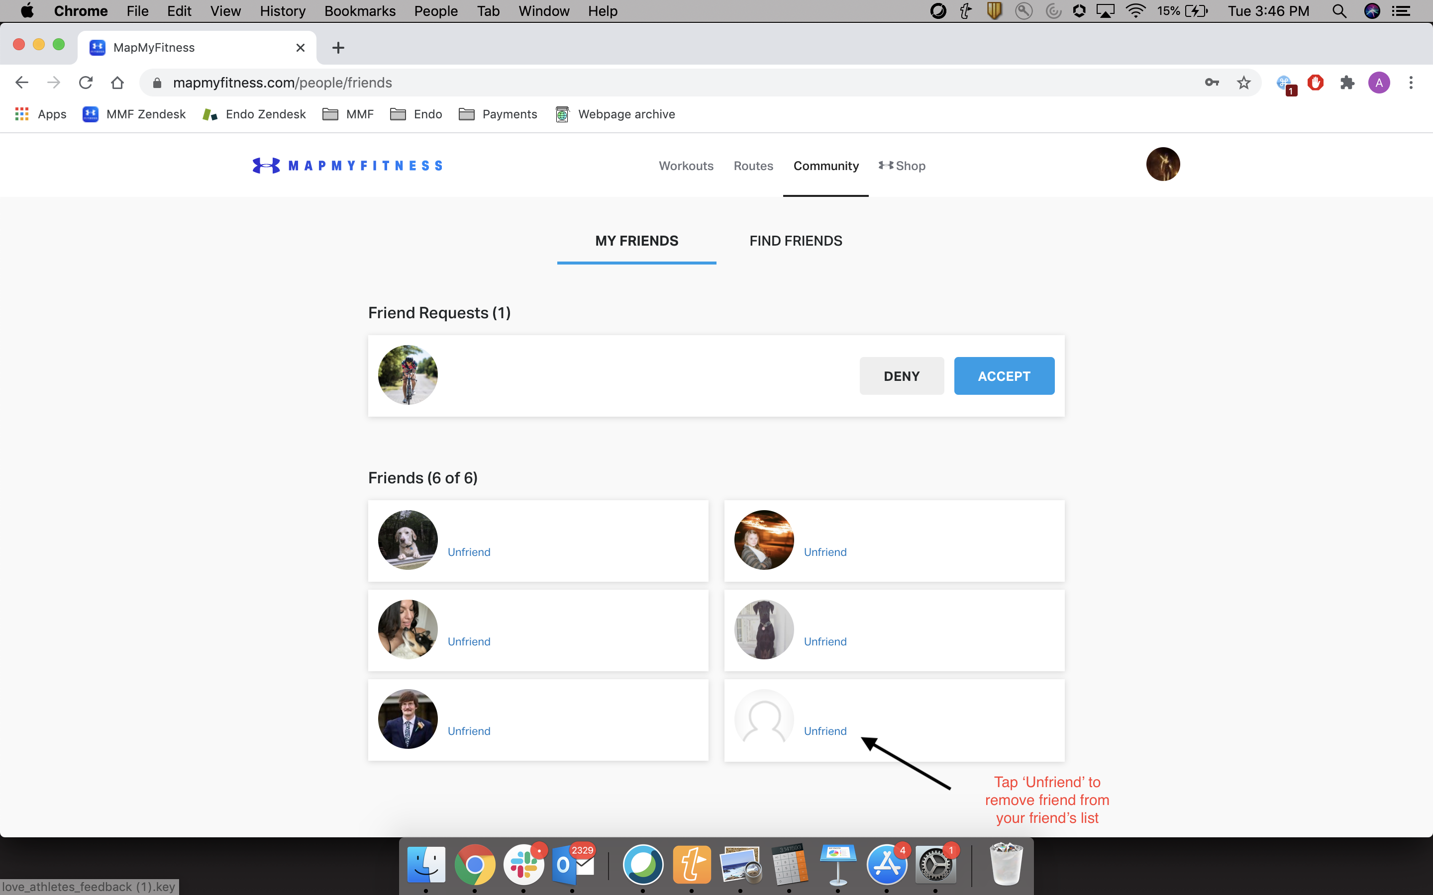Click the friend request profile thumbnail
Viewport: 1433px width, 895px height.
click(x=409, y=375)
